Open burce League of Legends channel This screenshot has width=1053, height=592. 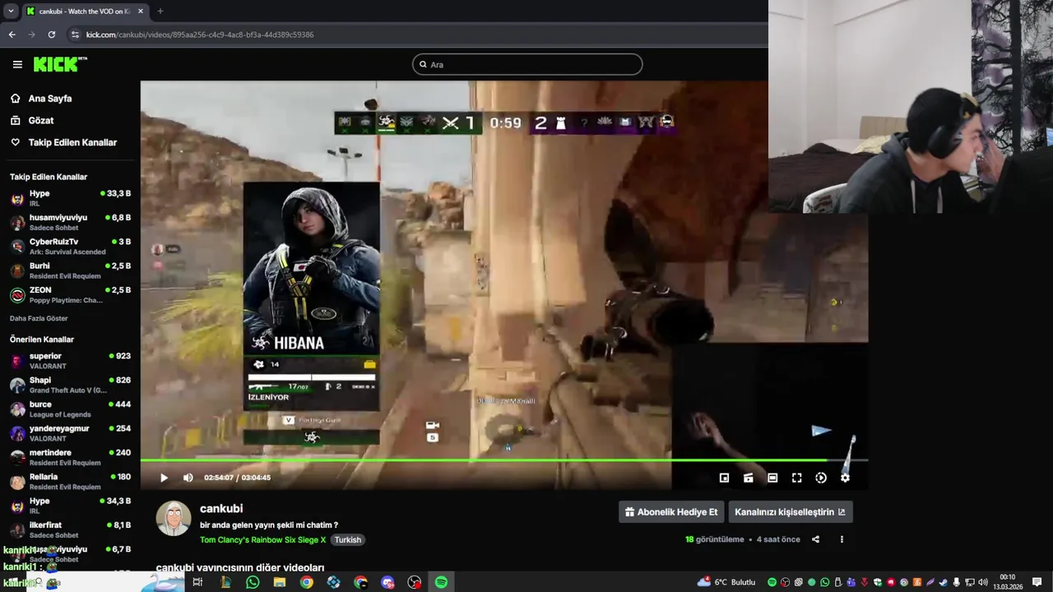pos(70,409)
